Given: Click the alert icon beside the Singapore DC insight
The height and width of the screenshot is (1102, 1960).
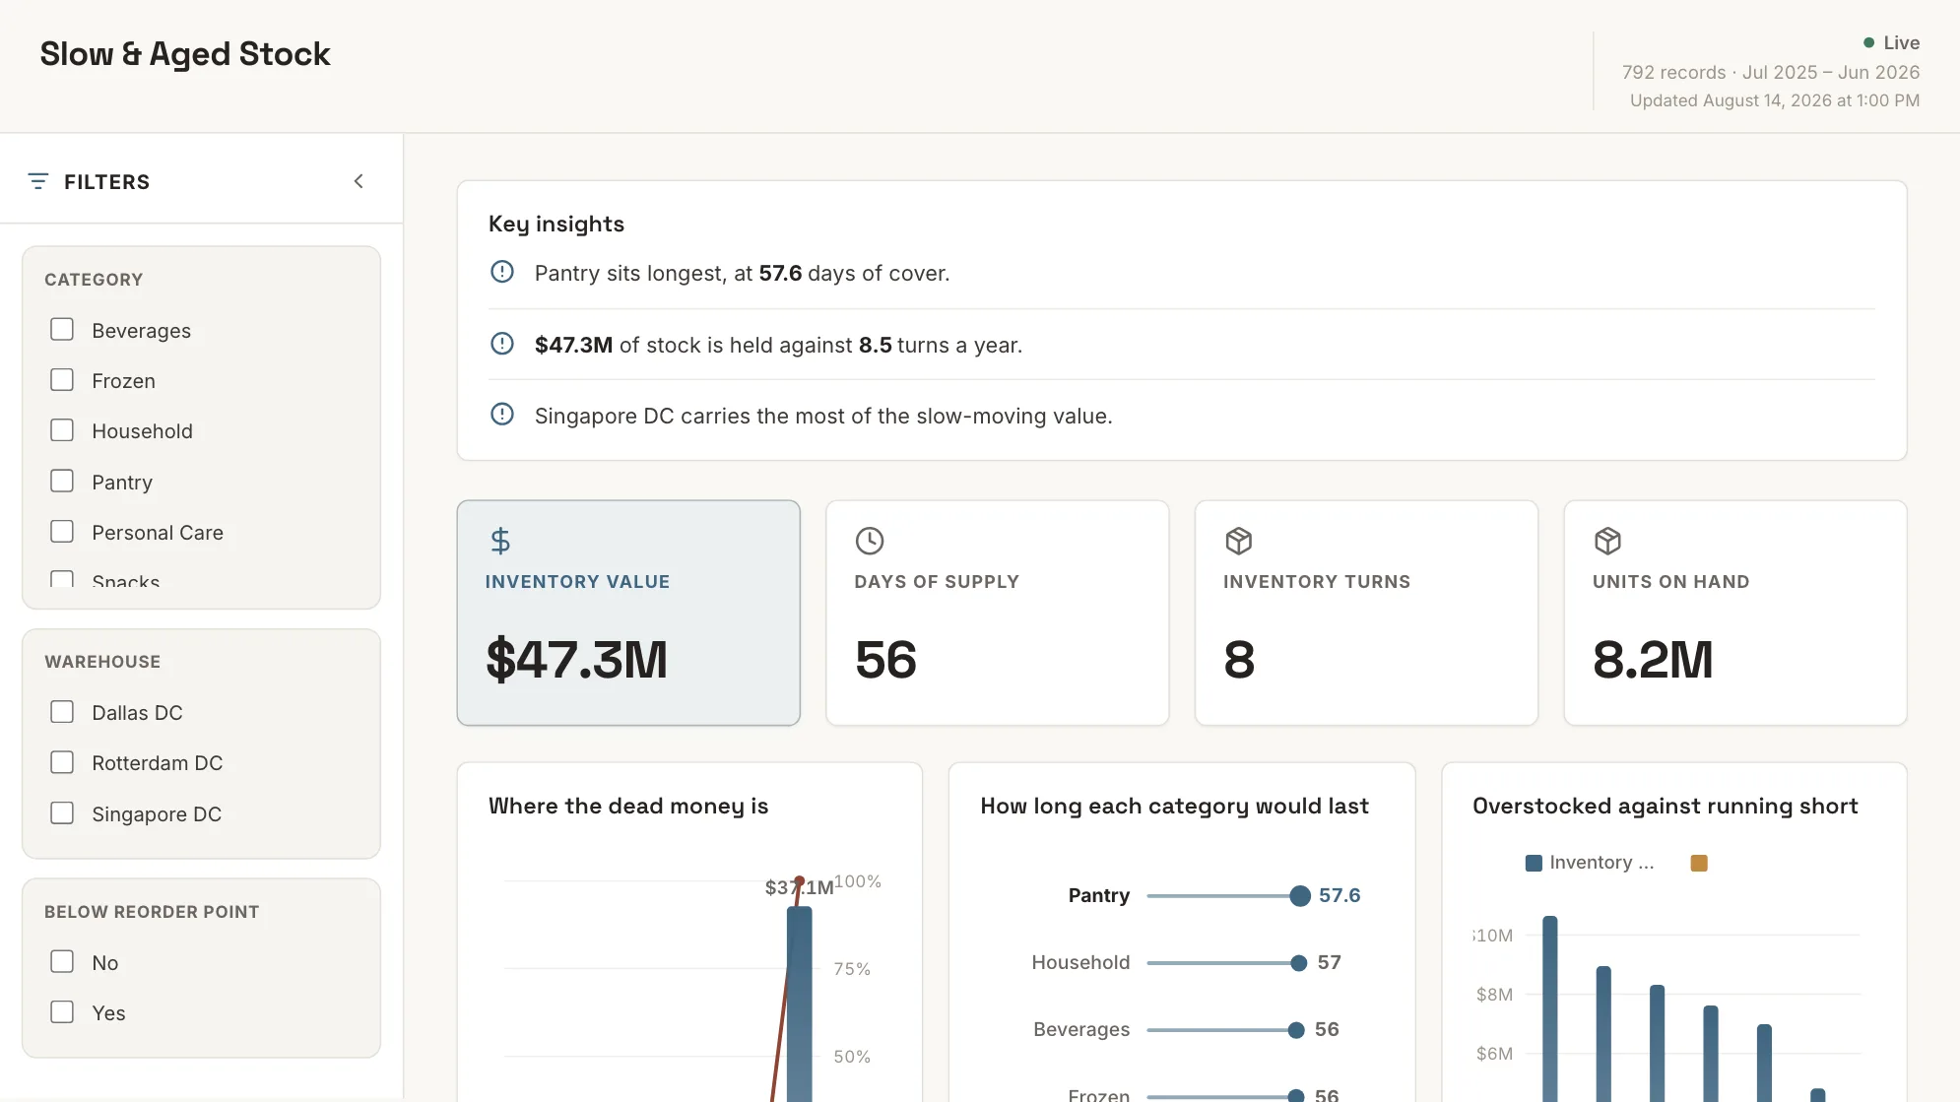Looking at the screenshot, I should 502,415.
